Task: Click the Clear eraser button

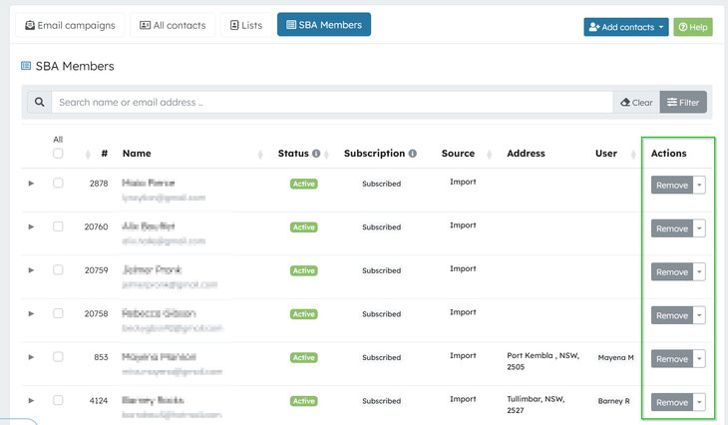Action: pos(636,102)
